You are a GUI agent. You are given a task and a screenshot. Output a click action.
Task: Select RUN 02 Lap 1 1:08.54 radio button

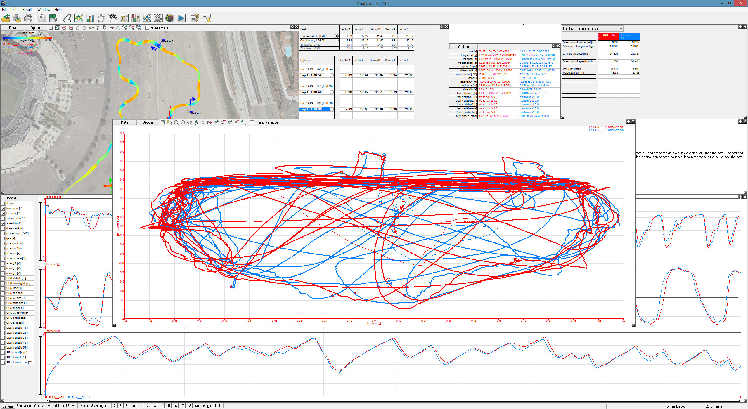332,75
